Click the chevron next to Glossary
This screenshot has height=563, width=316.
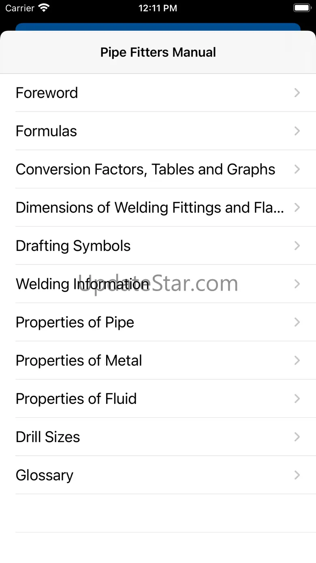coord(297,475)
